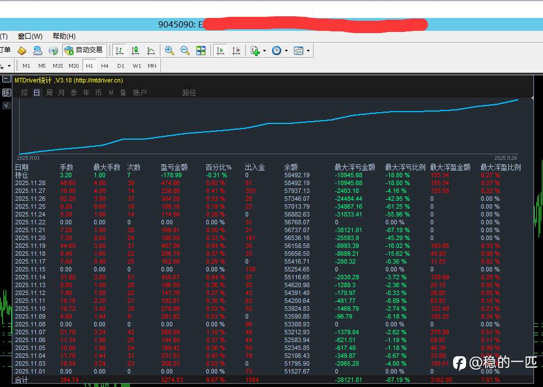
Task: Switch to the 周 weekly tab
Action: 49,93
